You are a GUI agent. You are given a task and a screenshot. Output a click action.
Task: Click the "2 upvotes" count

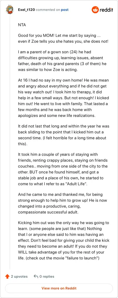click(x=19, y=276)
